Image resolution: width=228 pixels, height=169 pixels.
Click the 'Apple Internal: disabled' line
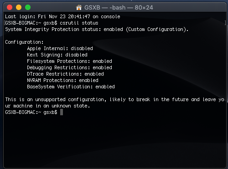click(x=60, y=48)
